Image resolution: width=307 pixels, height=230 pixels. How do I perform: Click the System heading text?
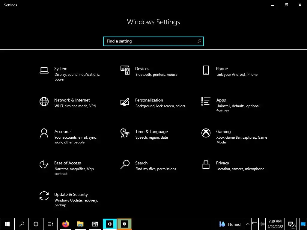[61, 69]
